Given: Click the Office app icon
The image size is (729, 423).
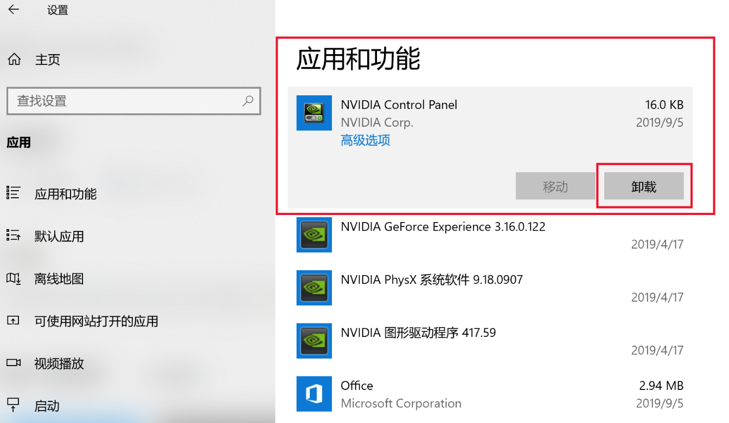Looking at the screenshot, I should (x=314, y=394).
